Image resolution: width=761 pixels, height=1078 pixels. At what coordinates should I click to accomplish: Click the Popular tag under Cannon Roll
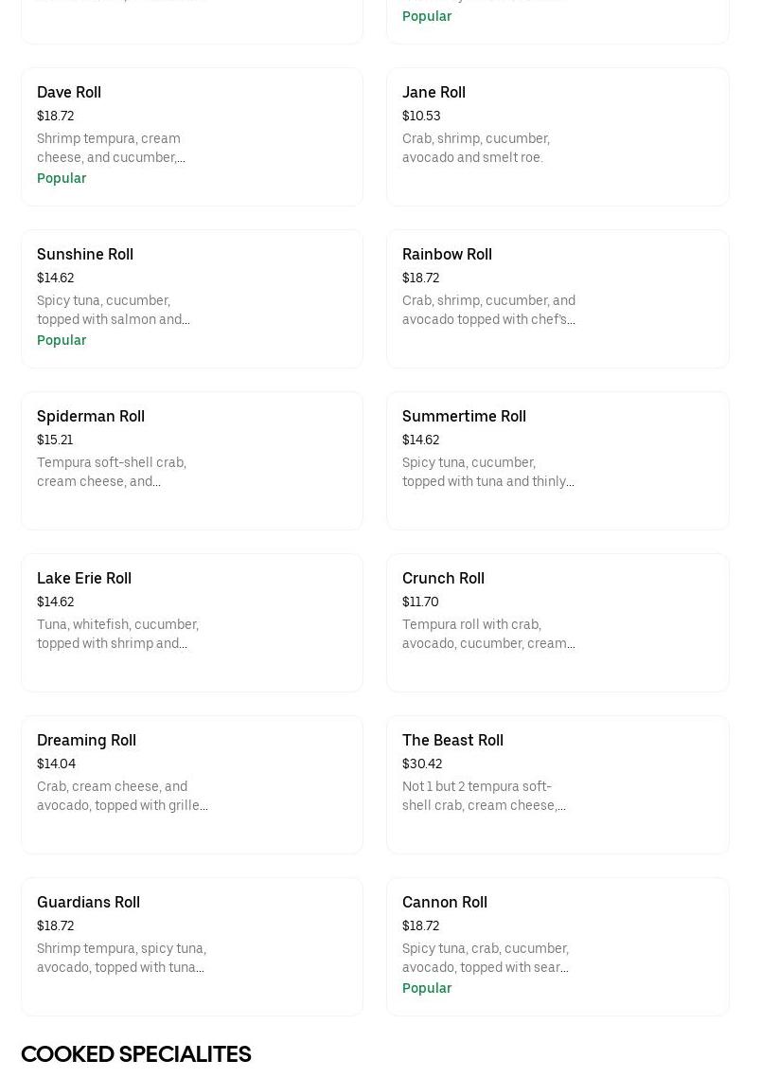(x=427, y=988)
